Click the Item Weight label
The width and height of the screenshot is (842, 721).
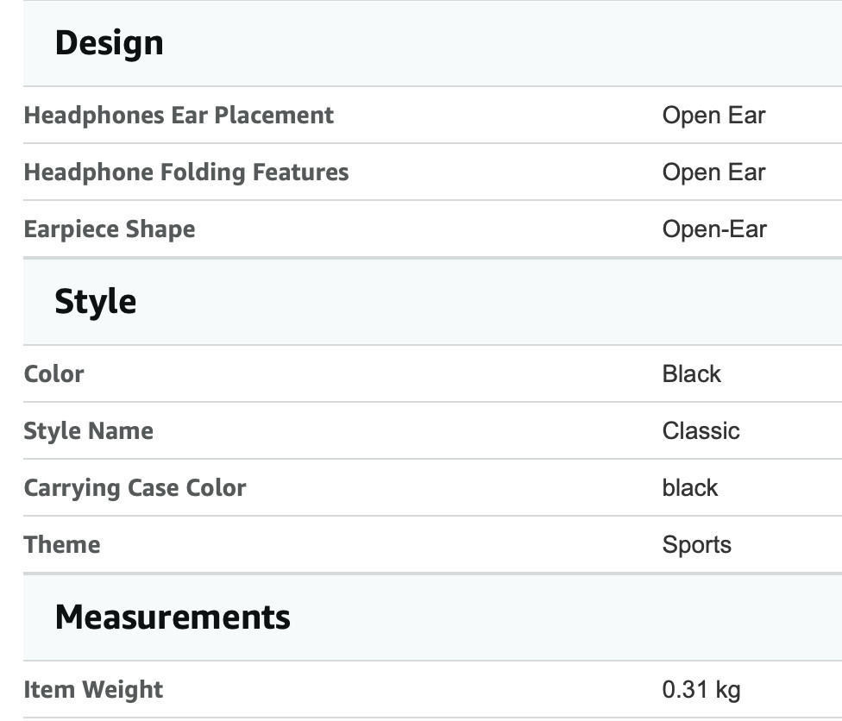coord(93,690)
